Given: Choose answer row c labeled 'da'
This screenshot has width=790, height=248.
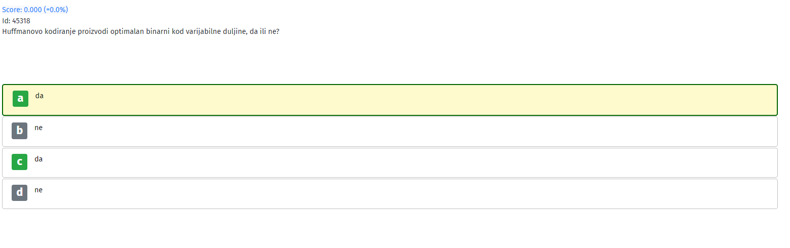Looking at the screenshot, I should coord(390,162).
